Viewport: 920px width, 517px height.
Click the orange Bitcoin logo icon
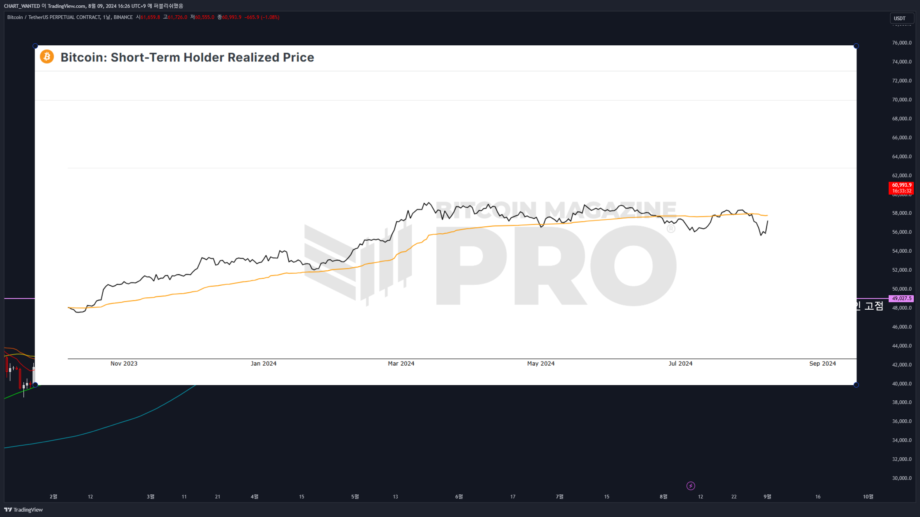tap(47, 56)
